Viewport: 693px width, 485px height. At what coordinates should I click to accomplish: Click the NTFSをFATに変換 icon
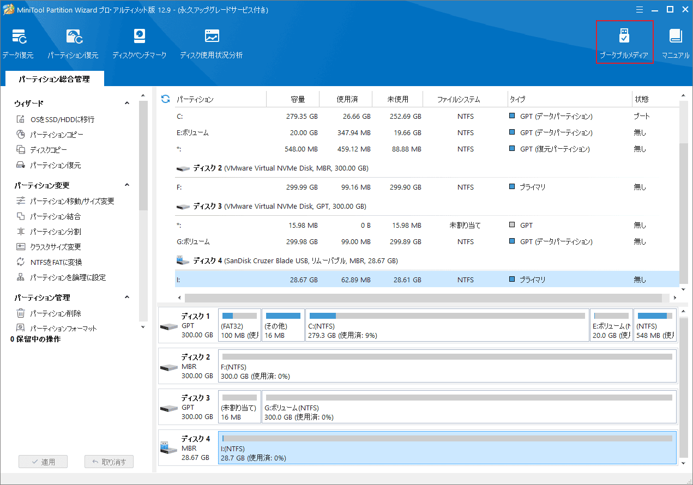coord(21,262)
